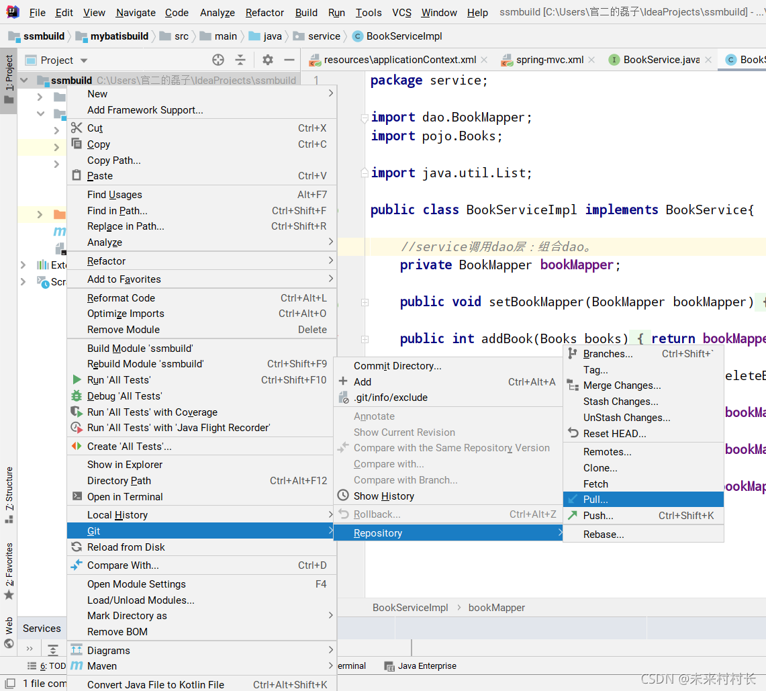Open Project panel settings gear
The width and height of the screenshot is (766, 691).
tap(268, 60)
